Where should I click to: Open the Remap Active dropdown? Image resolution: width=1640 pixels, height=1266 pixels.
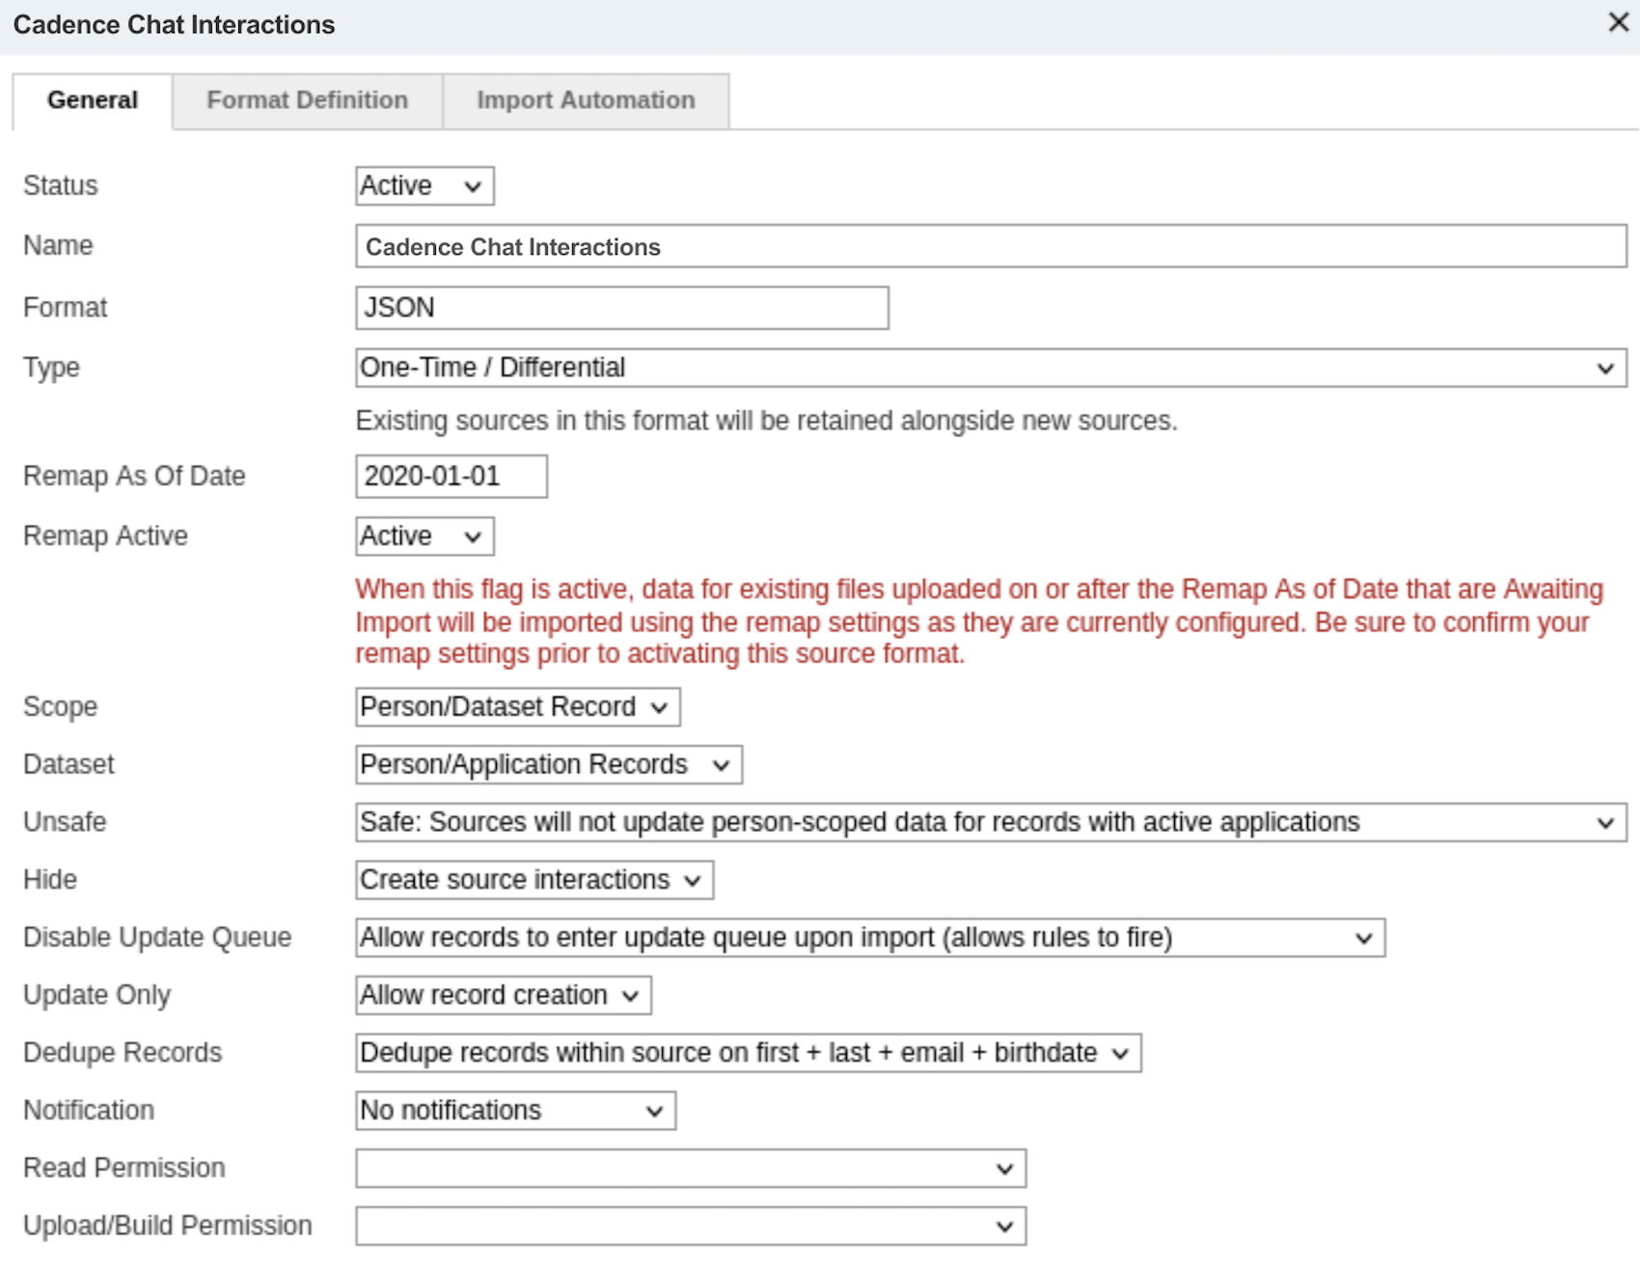click(x=424, y=537)
